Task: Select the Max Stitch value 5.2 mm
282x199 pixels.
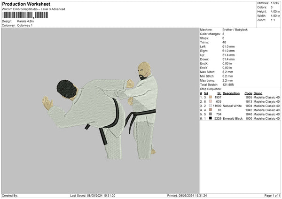Action: click(x=227, y=72)
